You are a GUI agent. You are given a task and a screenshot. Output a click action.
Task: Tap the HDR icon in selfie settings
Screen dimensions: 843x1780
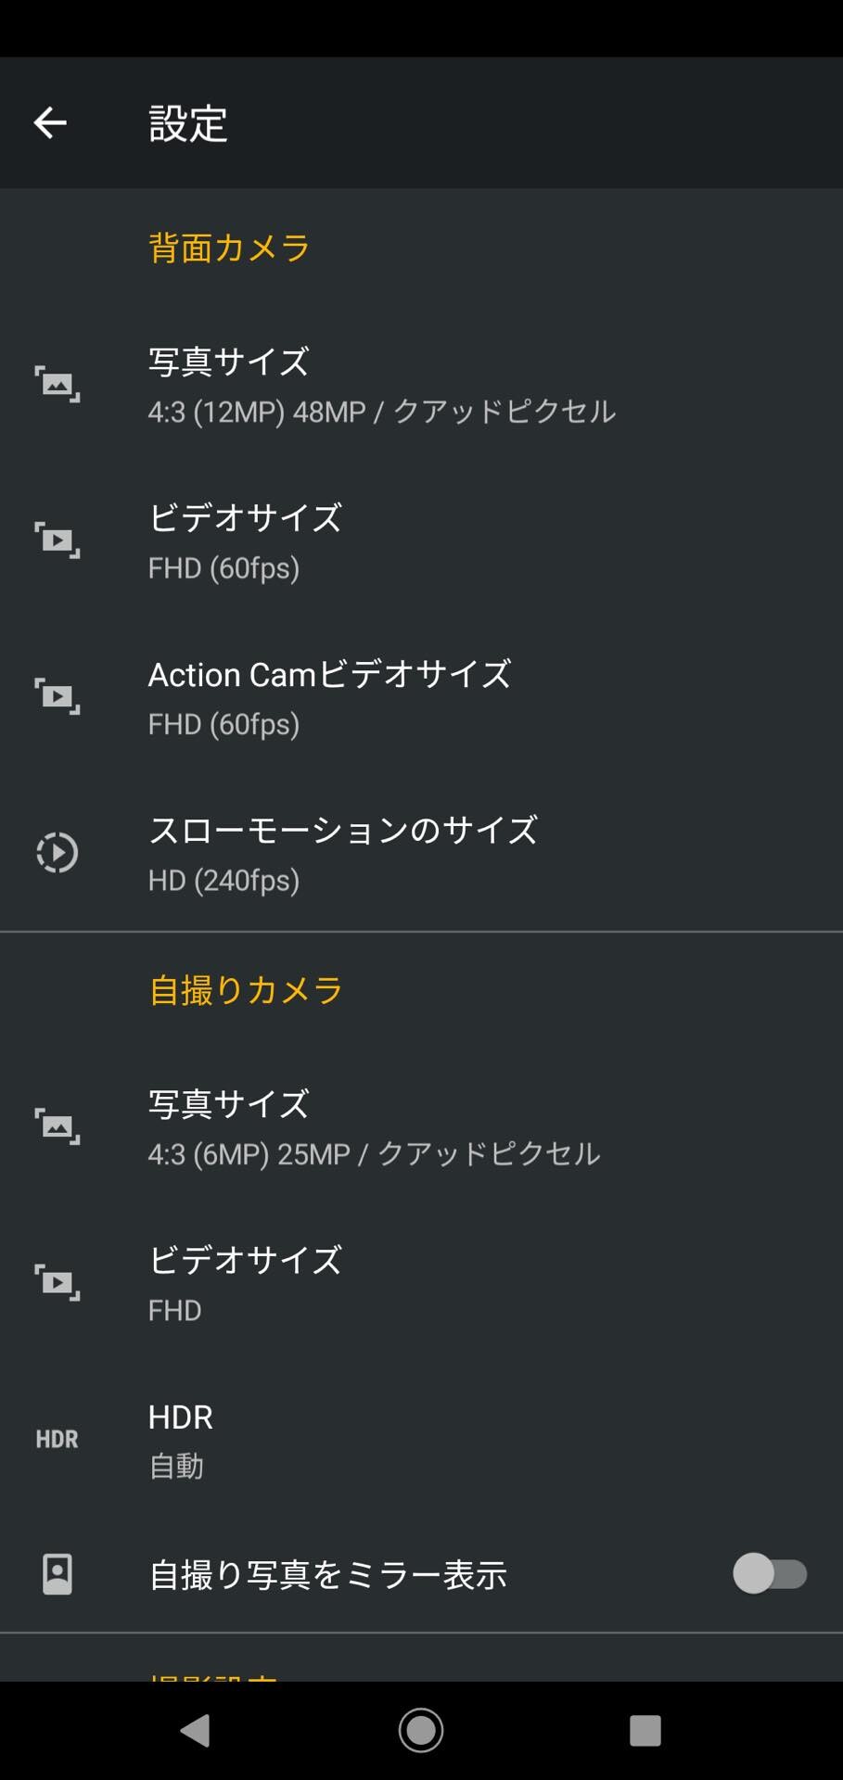57,1439
